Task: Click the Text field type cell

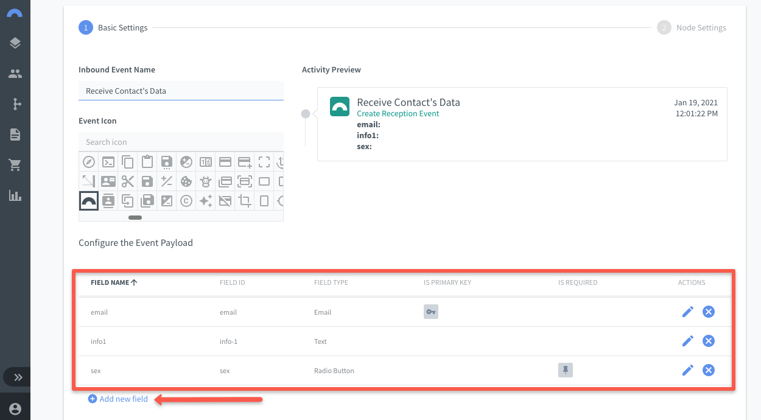Action: [320, 341]
